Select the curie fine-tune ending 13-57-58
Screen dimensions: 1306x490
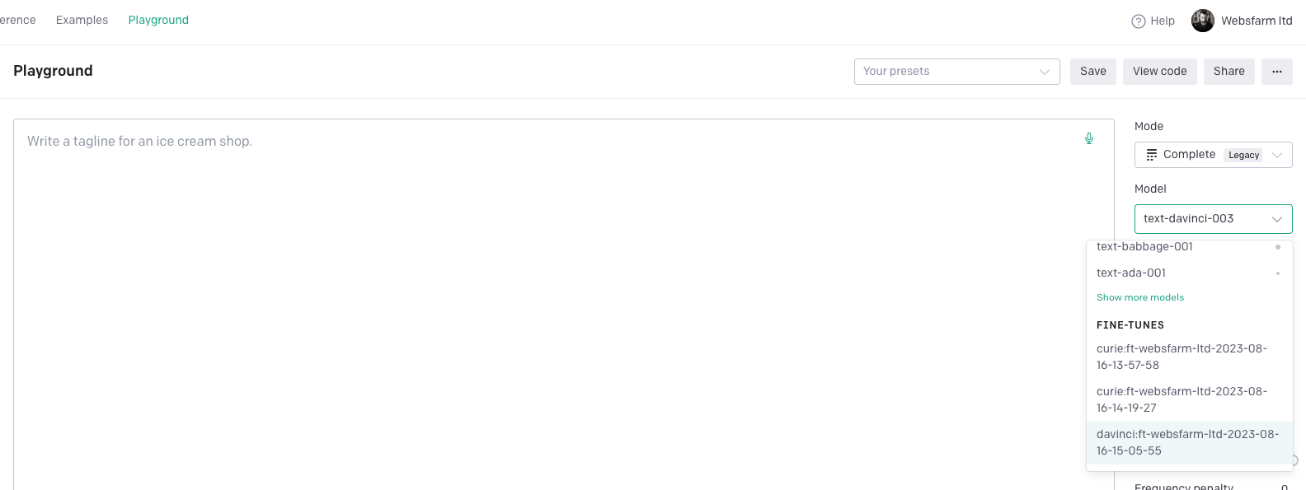[1182, 357]
